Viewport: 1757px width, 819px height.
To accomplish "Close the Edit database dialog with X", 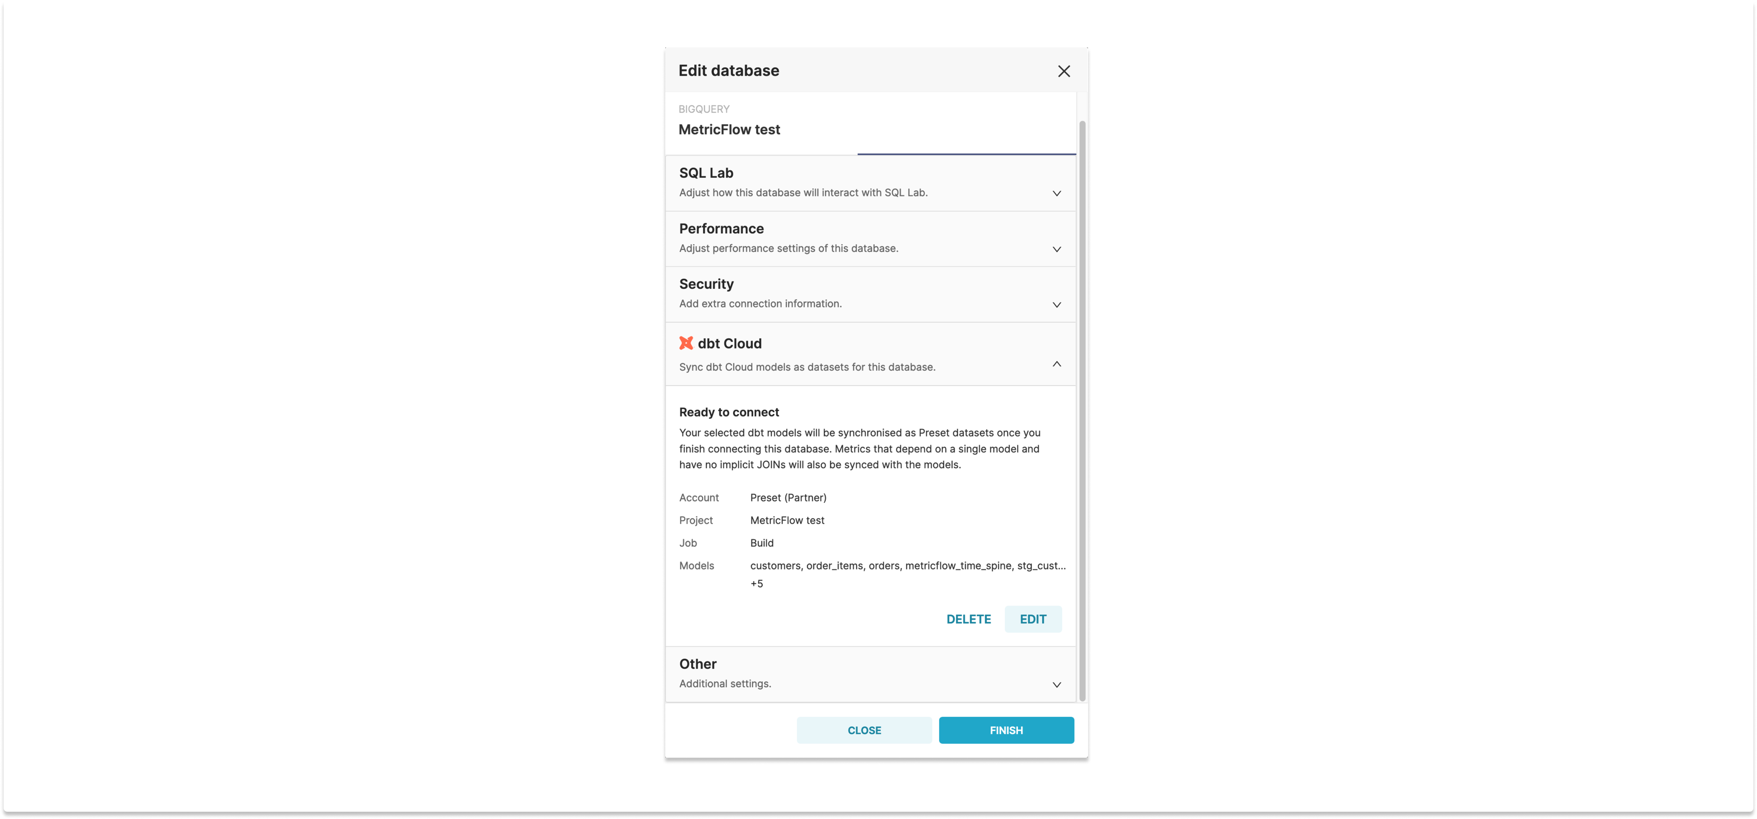I will tap(1064, 71).
